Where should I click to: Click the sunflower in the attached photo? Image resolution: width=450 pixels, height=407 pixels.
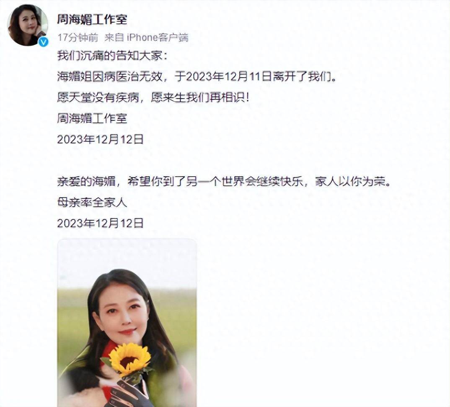pyautogui.click(x=130, y=359)
